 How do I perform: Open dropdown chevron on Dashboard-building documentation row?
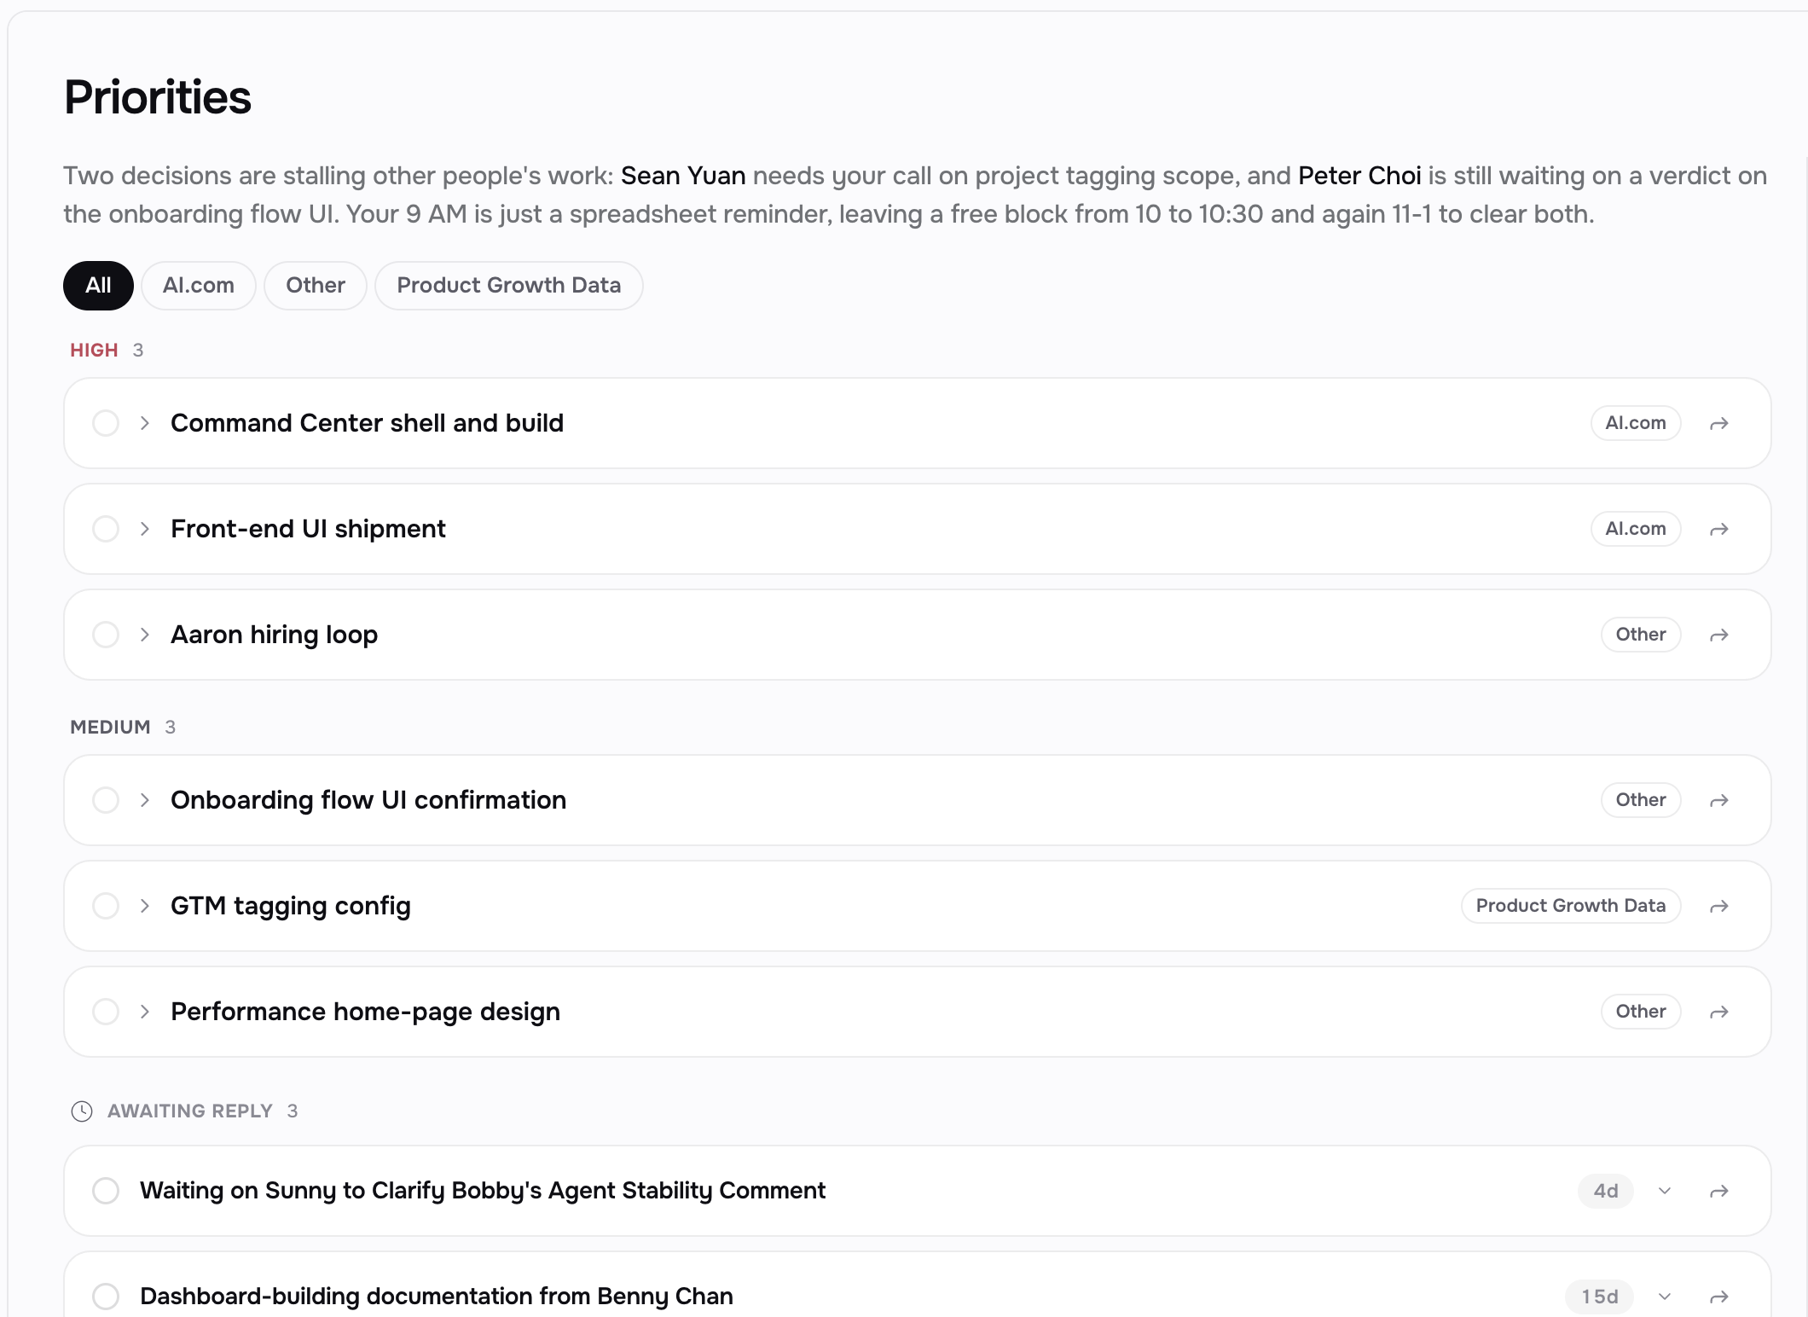tap(1665, 1297)
